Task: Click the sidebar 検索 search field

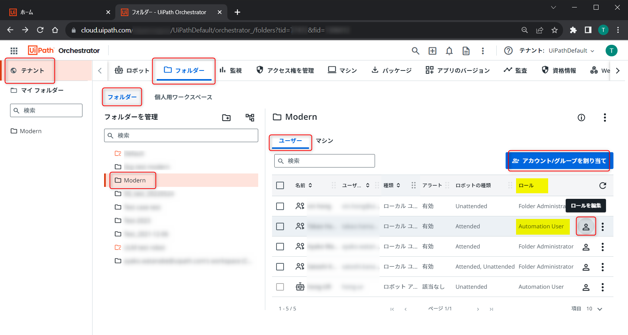Action: click(x=46, y=110)
